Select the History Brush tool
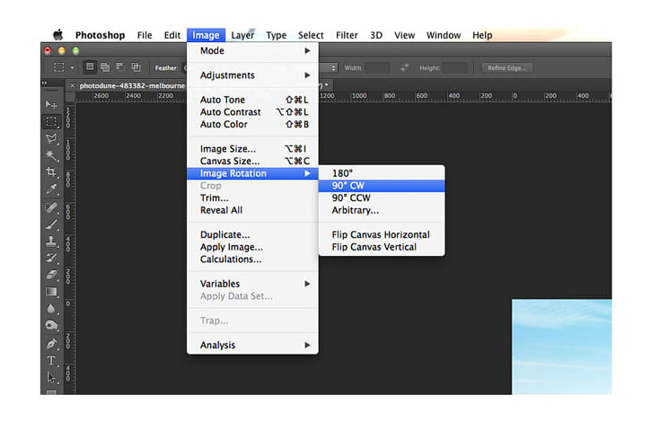 click(x=51, y=259)
